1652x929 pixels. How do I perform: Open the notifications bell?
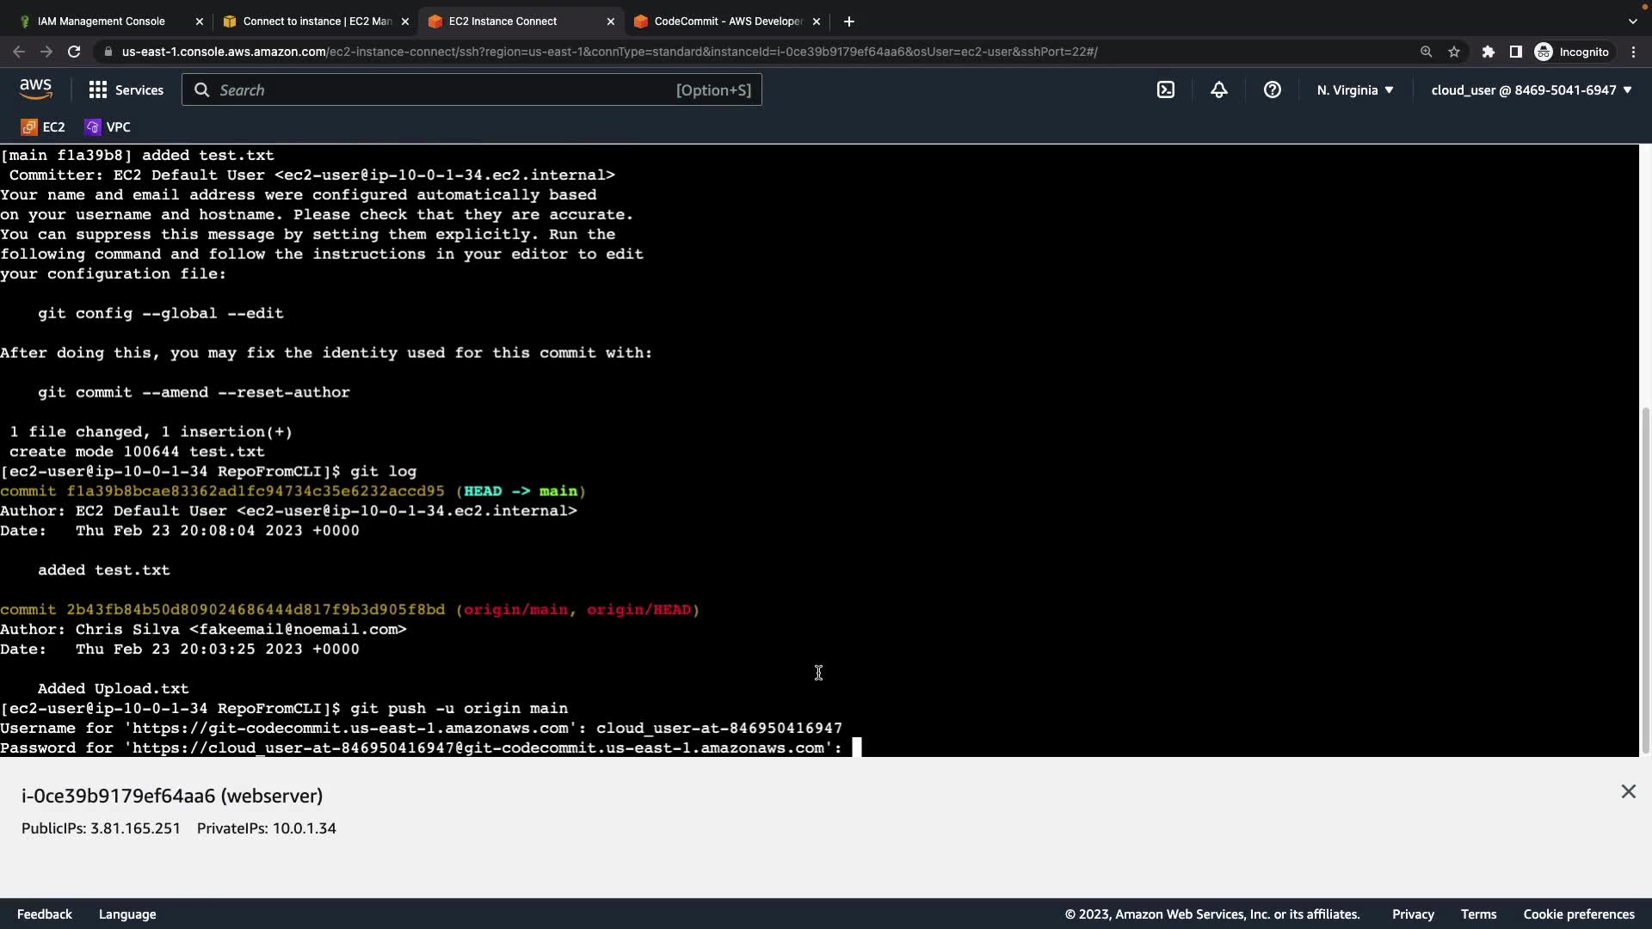1219,89
